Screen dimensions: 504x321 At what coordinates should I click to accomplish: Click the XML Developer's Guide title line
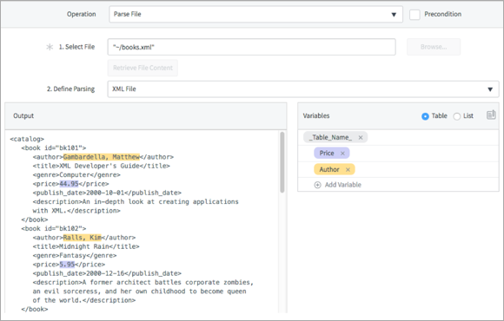(x=102, y=166)
